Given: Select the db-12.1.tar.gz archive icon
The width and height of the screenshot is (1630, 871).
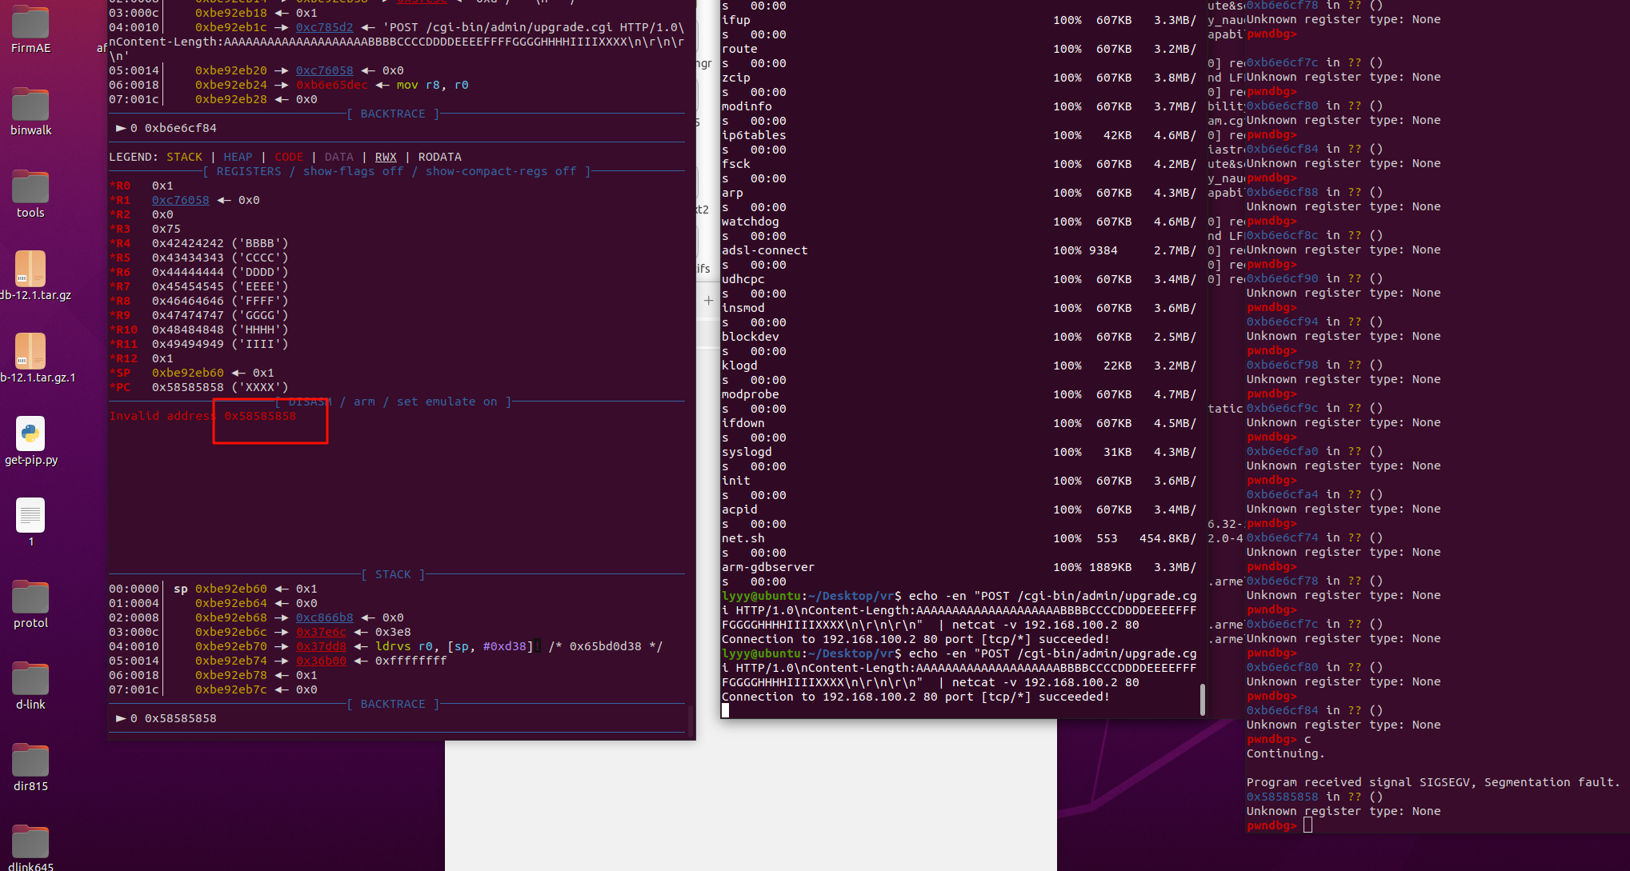Looking at the screenshot, I should point(30,270).
